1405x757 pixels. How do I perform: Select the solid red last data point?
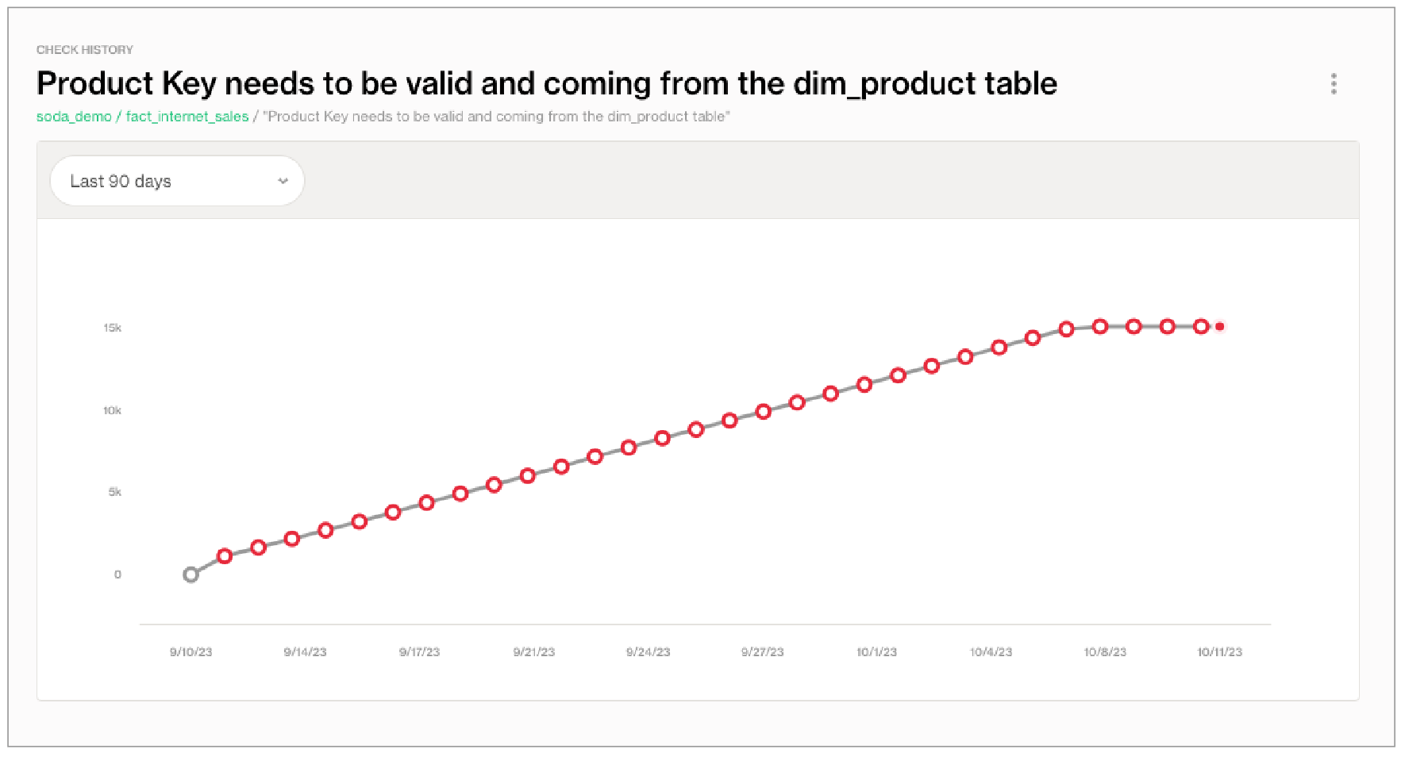(1220, 326)
